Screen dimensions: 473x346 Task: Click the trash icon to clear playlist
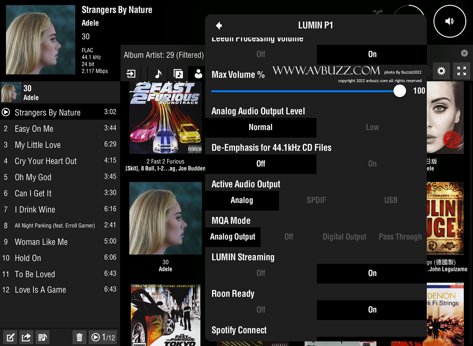coord(79,337)
